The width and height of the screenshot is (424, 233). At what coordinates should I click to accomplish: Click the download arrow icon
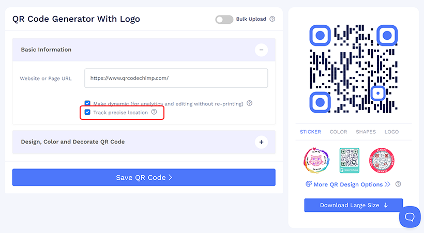386,205
